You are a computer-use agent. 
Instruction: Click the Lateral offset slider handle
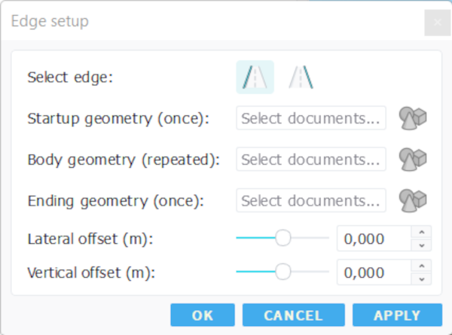[283, 238]
